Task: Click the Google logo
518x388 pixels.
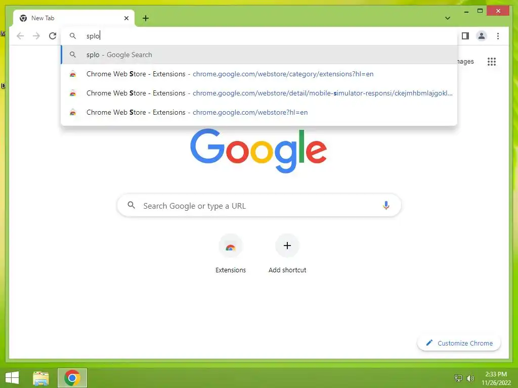Action: pyautogui.click(x=258, y=151)
